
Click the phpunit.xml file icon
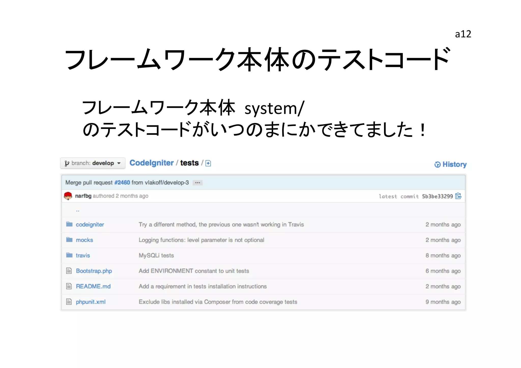point(69,302)
